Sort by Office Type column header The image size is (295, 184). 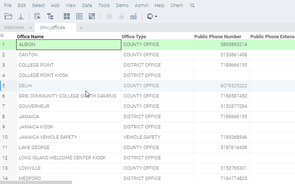click(134, 36)
